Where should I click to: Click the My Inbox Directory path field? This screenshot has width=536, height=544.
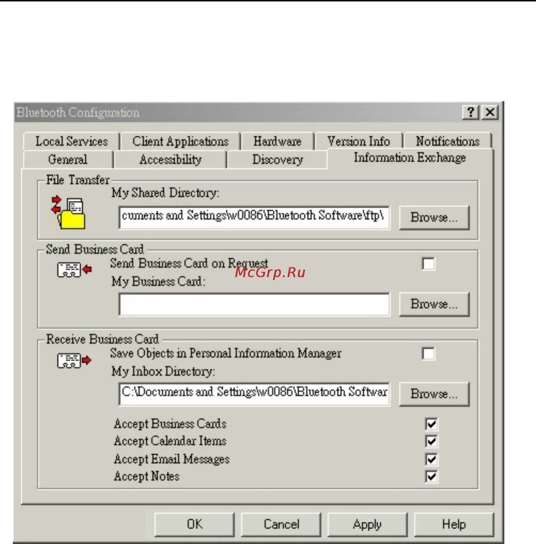point(254,394)
